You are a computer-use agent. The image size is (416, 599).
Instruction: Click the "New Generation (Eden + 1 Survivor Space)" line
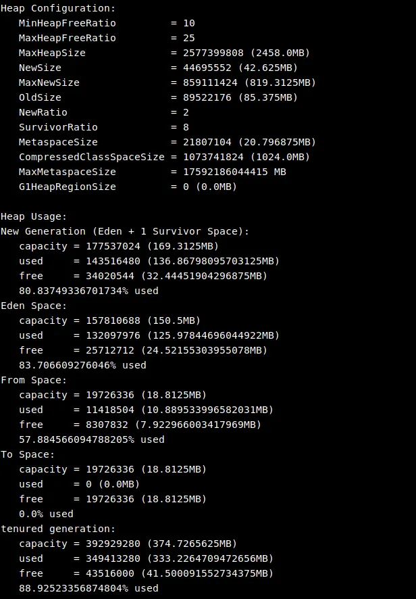click(x=125, y=231)
